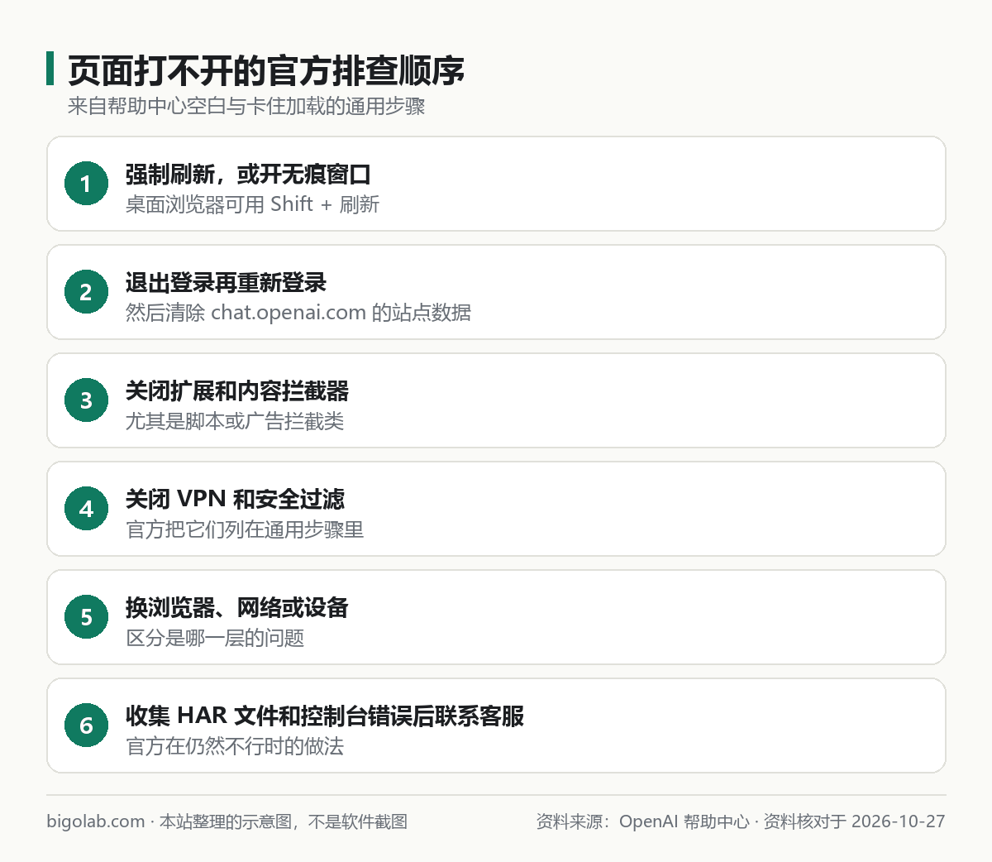
Task: Select the line 然后清除 chat.openai.com 的站点数据
Action: (298, 313)
